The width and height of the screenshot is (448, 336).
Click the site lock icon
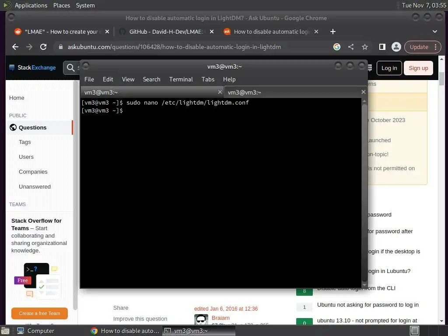click(60, 47)
